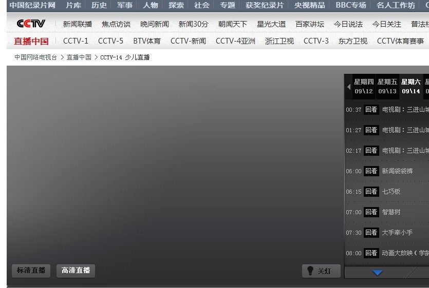Open 央视精品 section
This screenshot has width=429, height=288.
[x=310, y=5]
